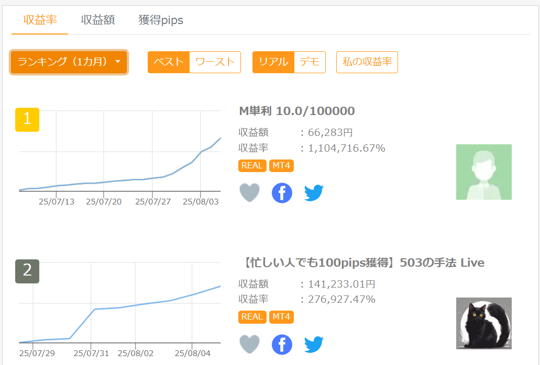This screenshot has width=540, height=365.
Task: Click heart icon for 503の手法 Live
Action: [x=249, y=345]
